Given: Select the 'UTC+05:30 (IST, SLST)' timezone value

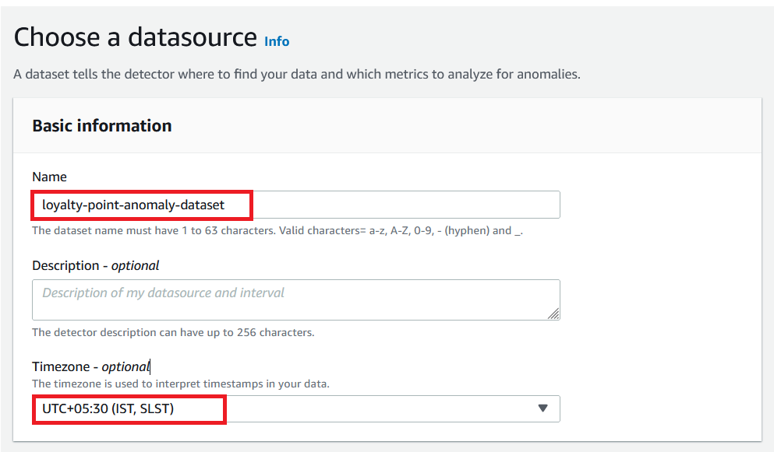Looking at the screenshot, I should pyautogui.click(x=108, y=408).
